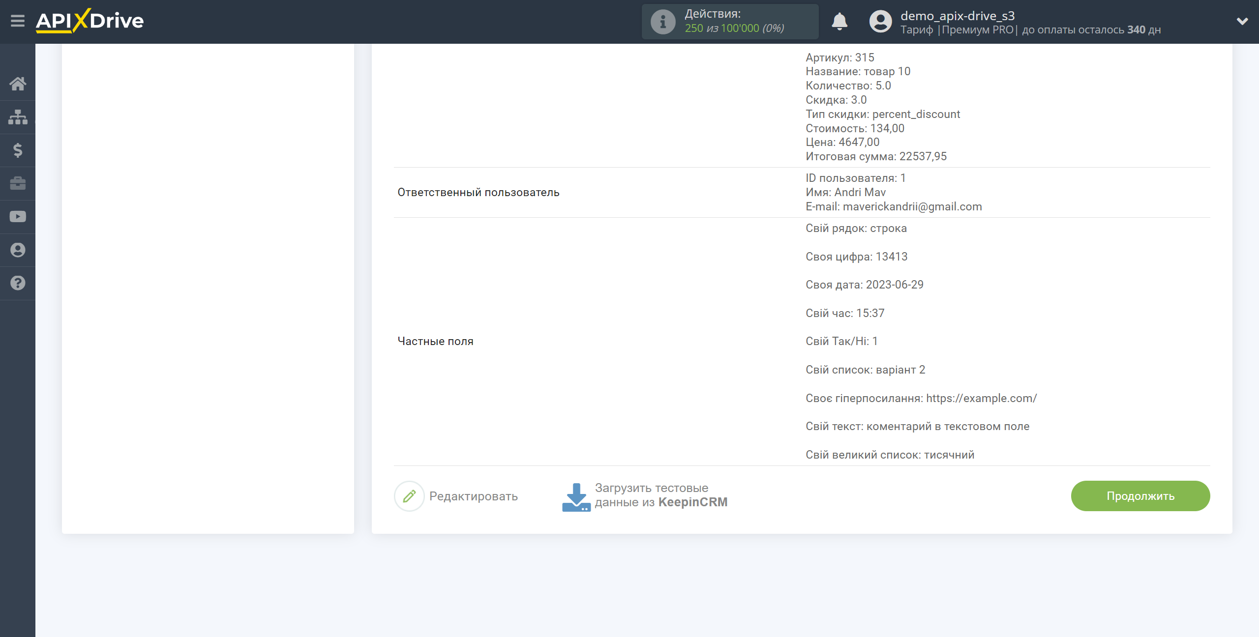Expand the account dropdown chevron
Viewport: 1259px width, 637px height.
[x=1242, y=21]
